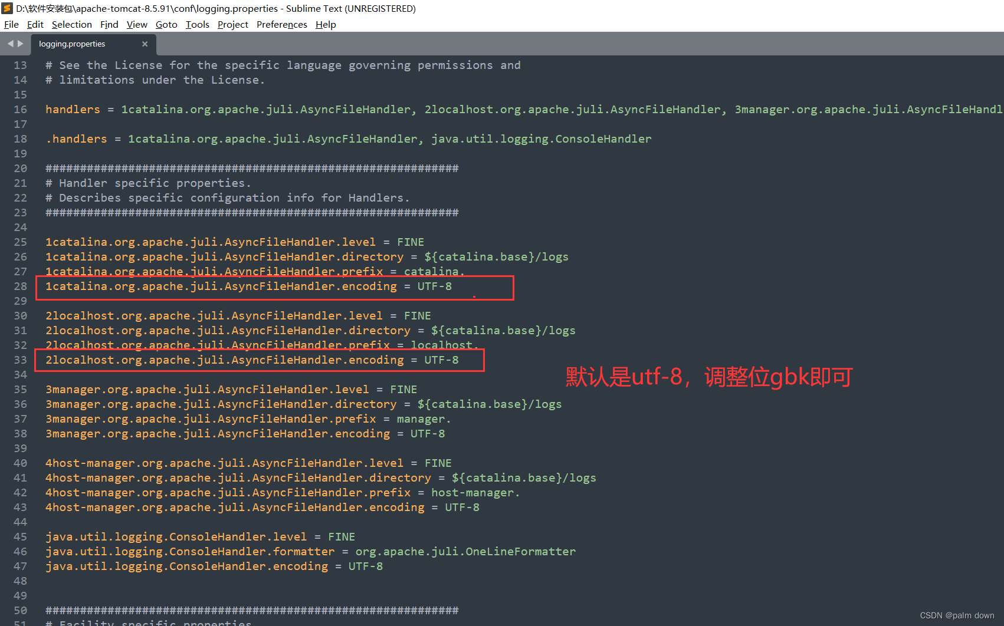Click '# See the License for the specific' comment line
Viewport: 1004px width, 626px height.
point(283,65)
